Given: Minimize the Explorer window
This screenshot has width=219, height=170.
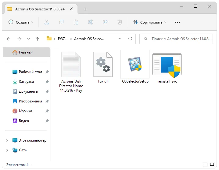Looking at the screenshot, I should 182,6.
